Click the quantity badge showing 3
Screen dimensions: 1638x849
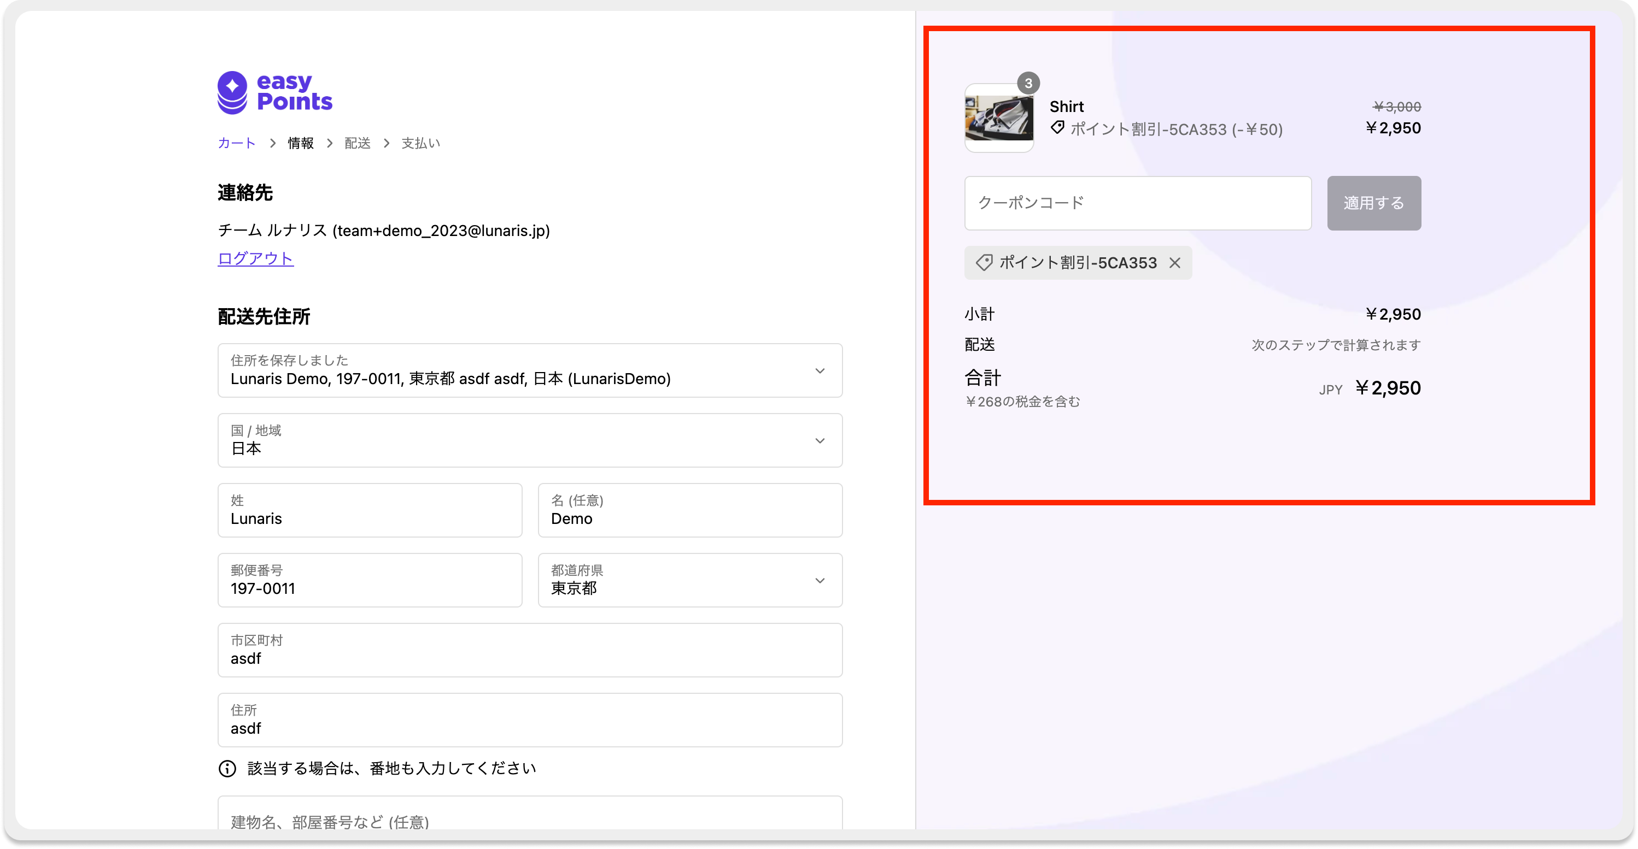tap(1028, 83)
